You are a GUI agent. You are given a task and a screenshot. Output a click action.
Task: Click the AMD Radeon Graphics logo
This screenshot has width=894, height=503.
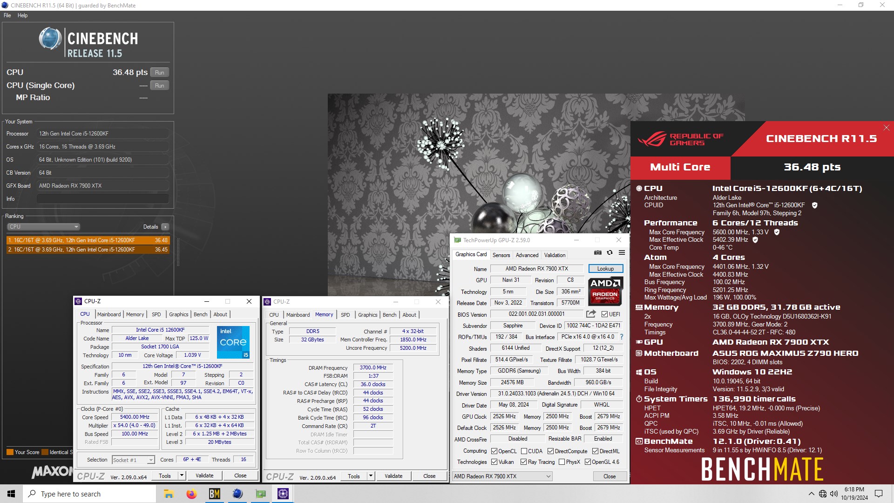click(x=605, y=291)
